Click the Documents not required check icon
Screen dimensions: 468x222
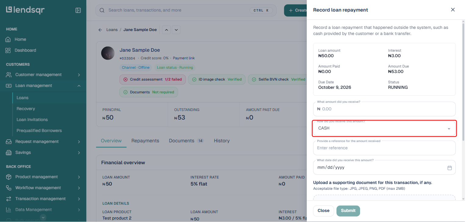126,92
